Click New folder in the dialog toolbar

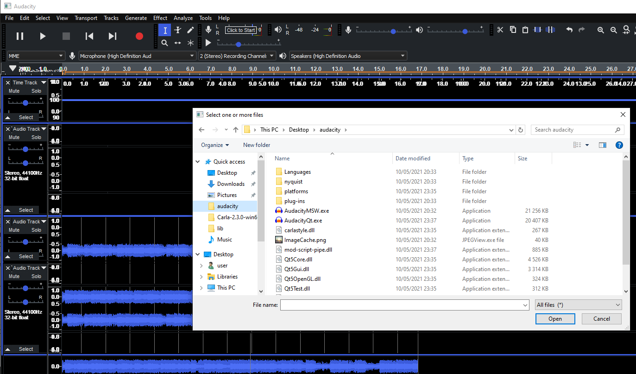(257, 145)
